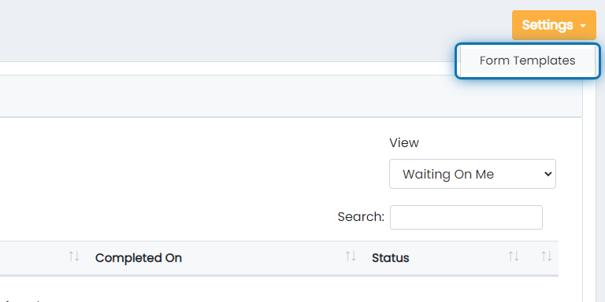The width and height of the screenshot is (605, 302).
Task: Open the orange Settings button
Action: pyautogui.click(x=554, y=25)
